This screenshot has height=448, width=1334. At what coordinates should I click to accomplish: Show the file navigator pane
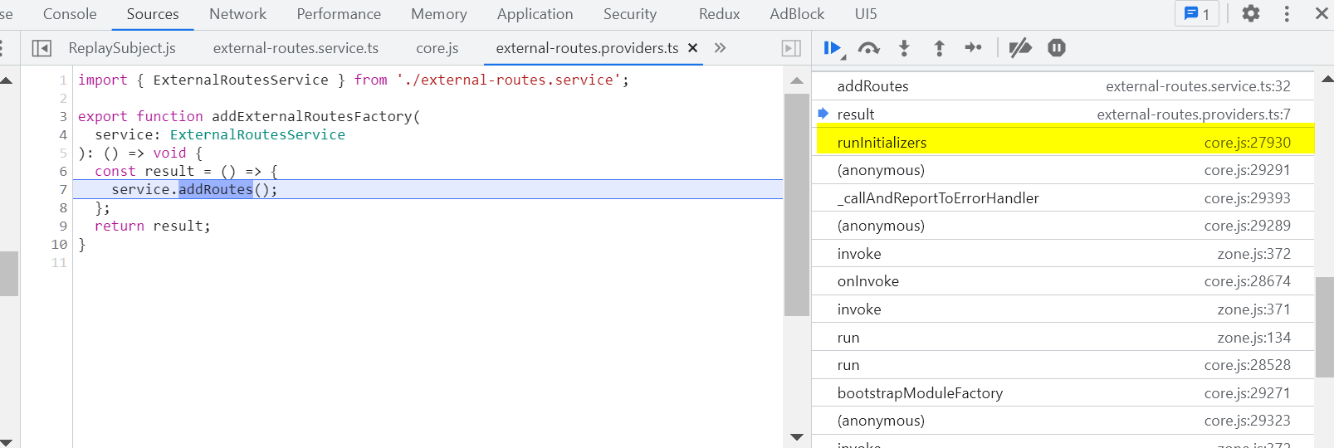pyautogui.click(x=42, y=48)
